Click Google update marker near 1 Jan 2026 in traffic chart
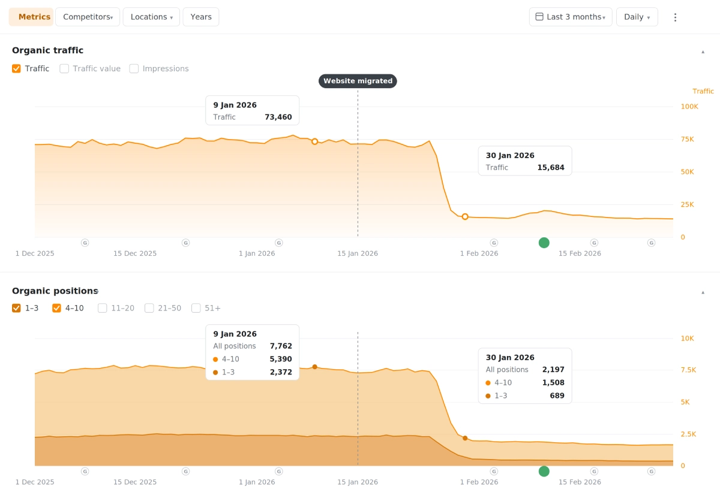This screenshot has width=720, height=504. [278, 243]
